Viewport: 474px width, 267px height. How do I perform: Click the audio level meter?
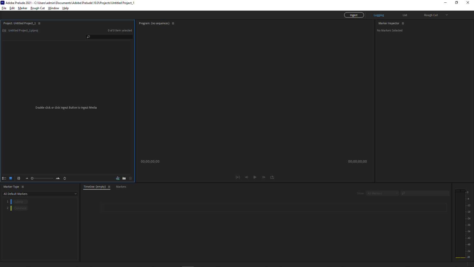(x=460, y=224)
